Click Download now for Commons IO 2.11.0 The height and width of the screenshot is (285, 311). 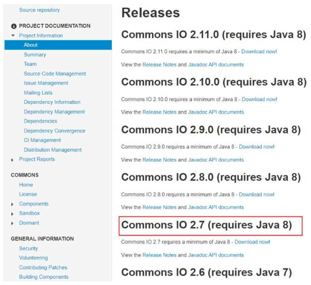259,52
